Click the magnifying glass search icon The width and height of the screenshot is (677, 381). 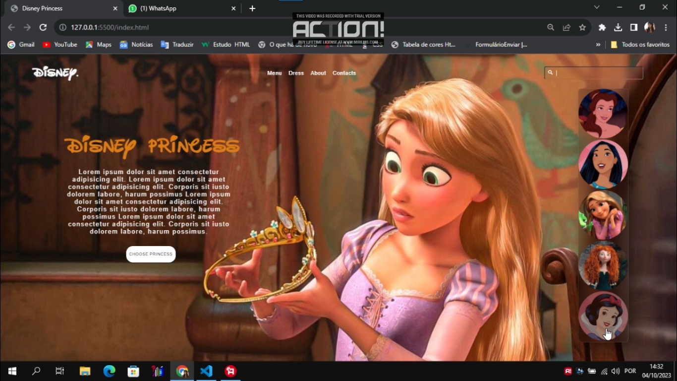point(550,72)
